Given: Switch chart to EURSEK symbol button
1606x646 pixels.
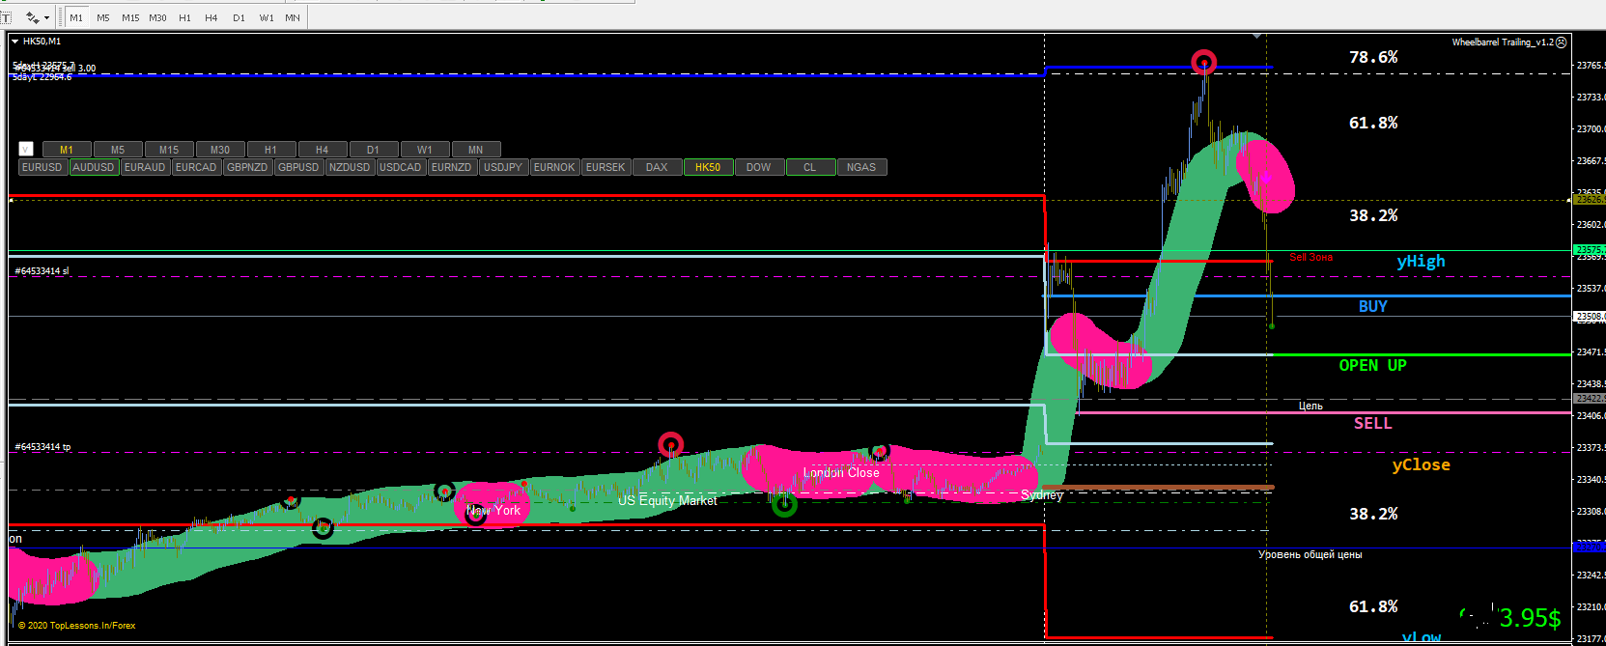Looking at the screenshot, I should point(606,167).
